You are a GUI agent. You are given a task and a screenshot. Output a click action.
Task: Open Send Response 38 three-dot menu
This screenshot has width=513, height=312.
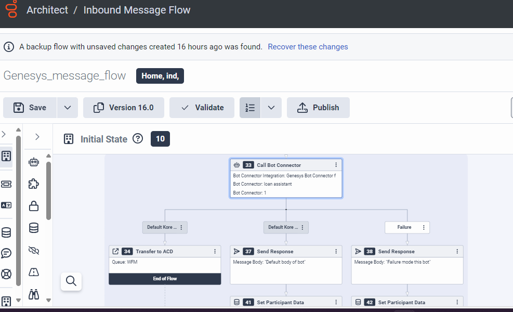pos(457,252)
